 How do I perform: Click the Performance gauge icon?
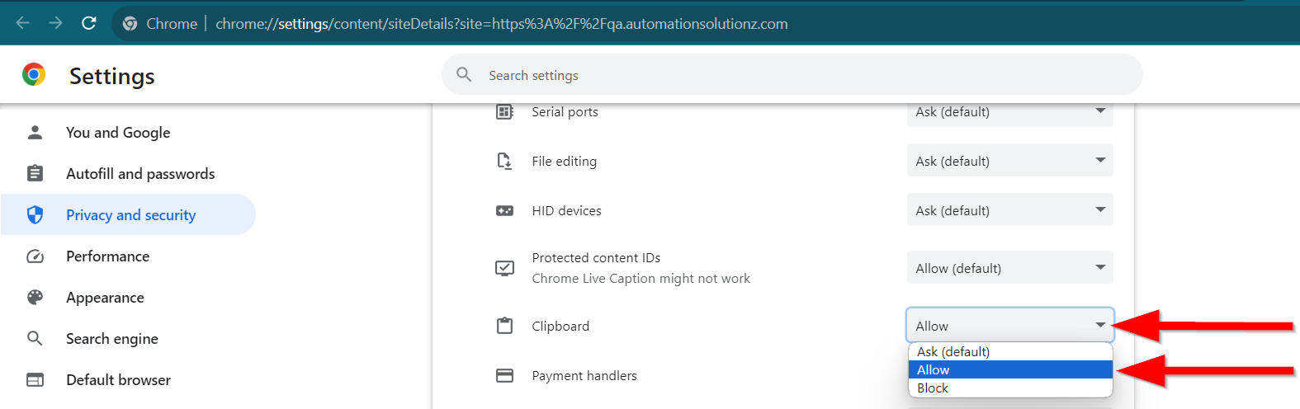[35, 256]
